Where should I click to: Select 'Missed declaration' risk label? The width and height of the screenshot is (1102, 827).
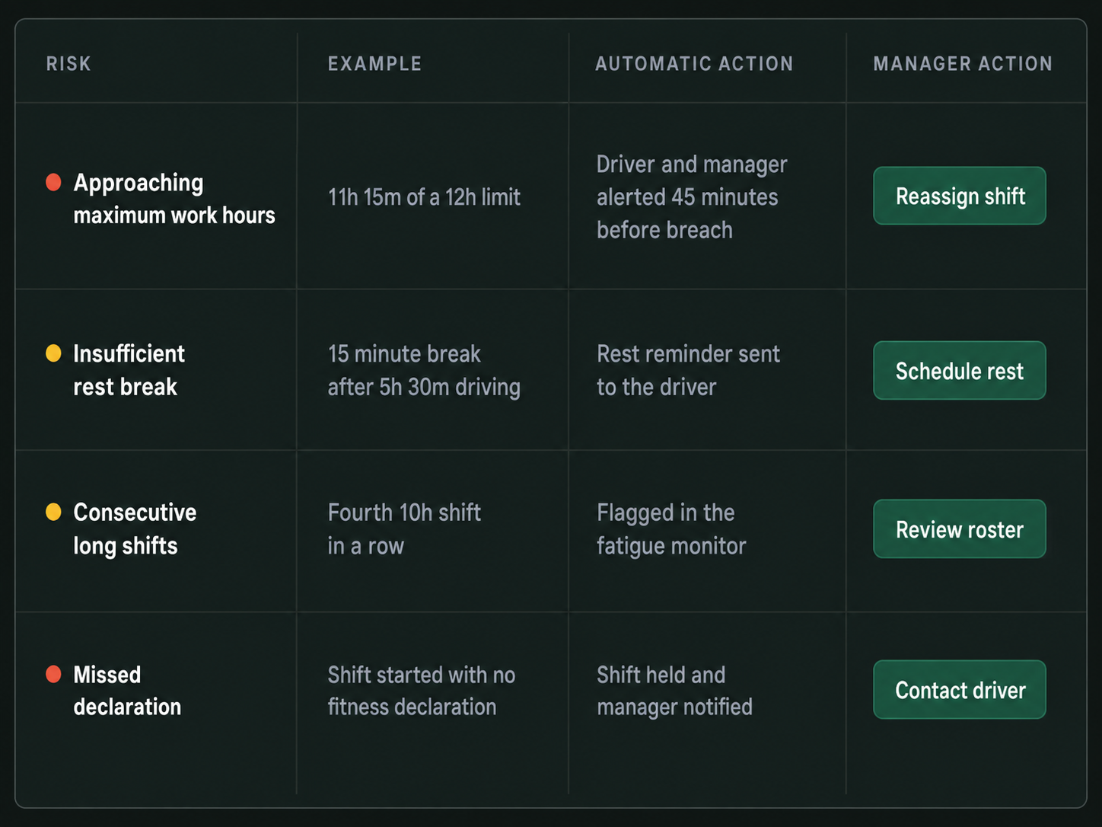tap(127, 691)
